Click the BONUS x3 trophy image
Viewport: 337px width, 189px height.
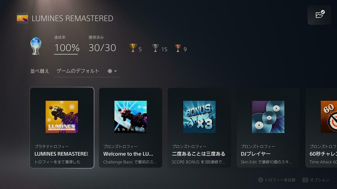[x=199, y=117]
